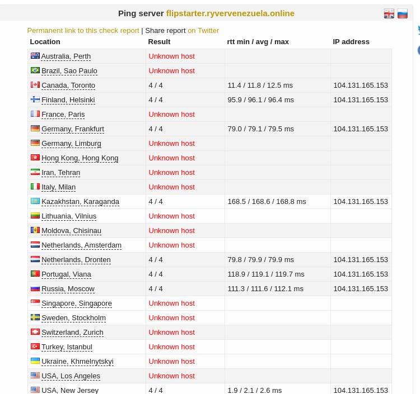Select the Russia, Moscow location
The height and width of the screenshot is (394, 420).
(x=68, y=289)
